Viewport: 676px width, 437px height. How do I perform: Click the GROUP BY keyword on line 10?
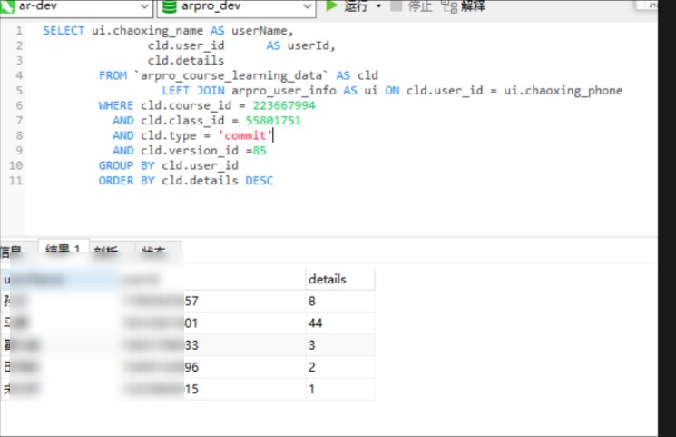[x=126, y=165]
